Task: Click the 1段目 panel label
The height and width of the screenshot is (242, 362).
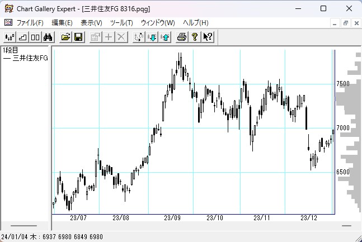Action: tap(11, 50)
